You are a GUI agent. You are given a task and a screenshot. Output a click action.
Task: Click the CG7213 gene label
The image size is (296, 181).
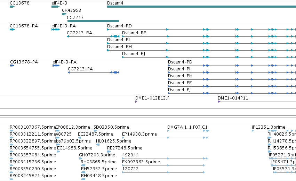coord(75,17)
